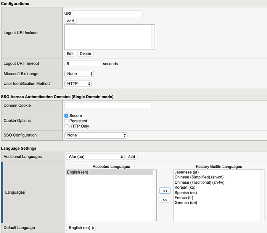Click the Edit button for Logout URI
267x233 pixels.
70,53
